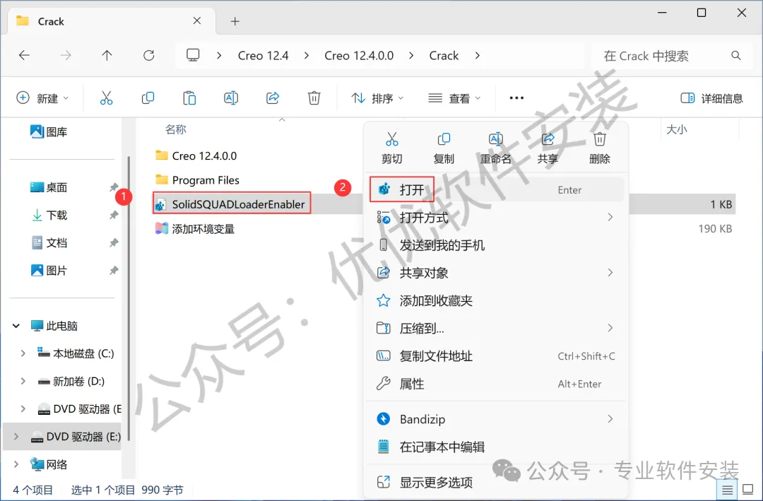
Task: Open 下载 in navigation pane
Action: tap(49, 215)
